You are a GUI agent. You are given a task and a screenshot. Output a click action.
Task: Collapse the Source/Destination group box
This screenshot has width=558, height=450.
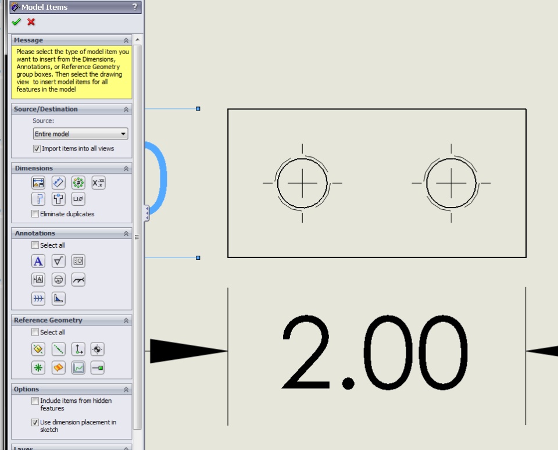click(126, 109)
